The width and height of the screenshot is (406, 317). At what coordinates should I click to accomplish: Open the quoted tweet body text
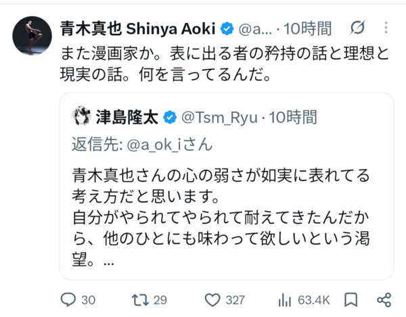[x=221, y=217]
